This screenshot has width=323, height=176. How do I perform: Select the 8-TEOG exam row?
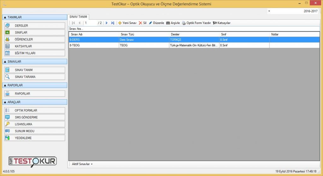pyautogui.click(x=194, y=45)
